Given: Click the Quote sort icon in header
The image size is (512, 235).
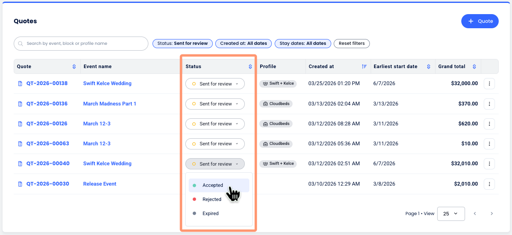Looking at the screenshot, I should (x=74, y=66).
